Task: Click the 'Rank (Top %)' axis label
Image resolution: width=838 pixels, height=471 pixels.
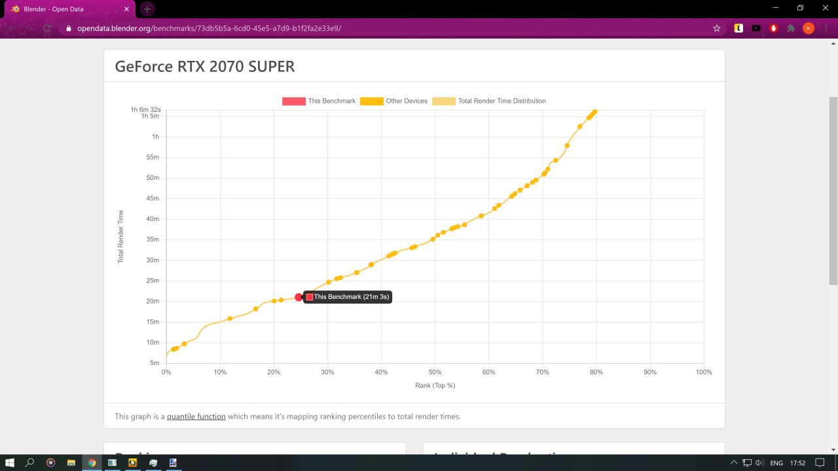Action: tap(435, 385)
